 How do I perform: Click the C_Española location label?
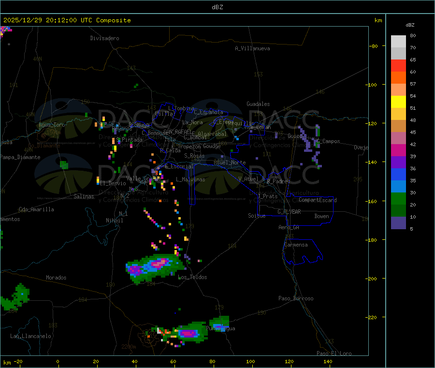coord(209,112)
